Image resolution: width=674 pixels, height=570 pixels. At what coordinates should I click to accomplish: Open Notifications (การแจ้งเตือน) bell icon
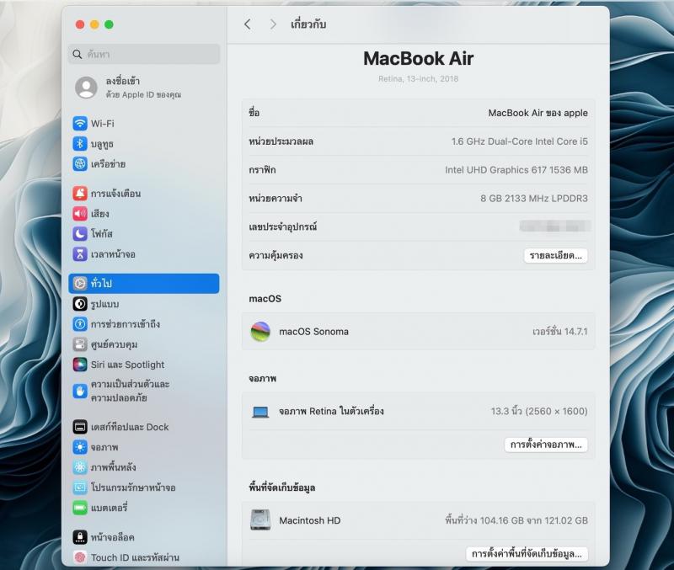80,194
